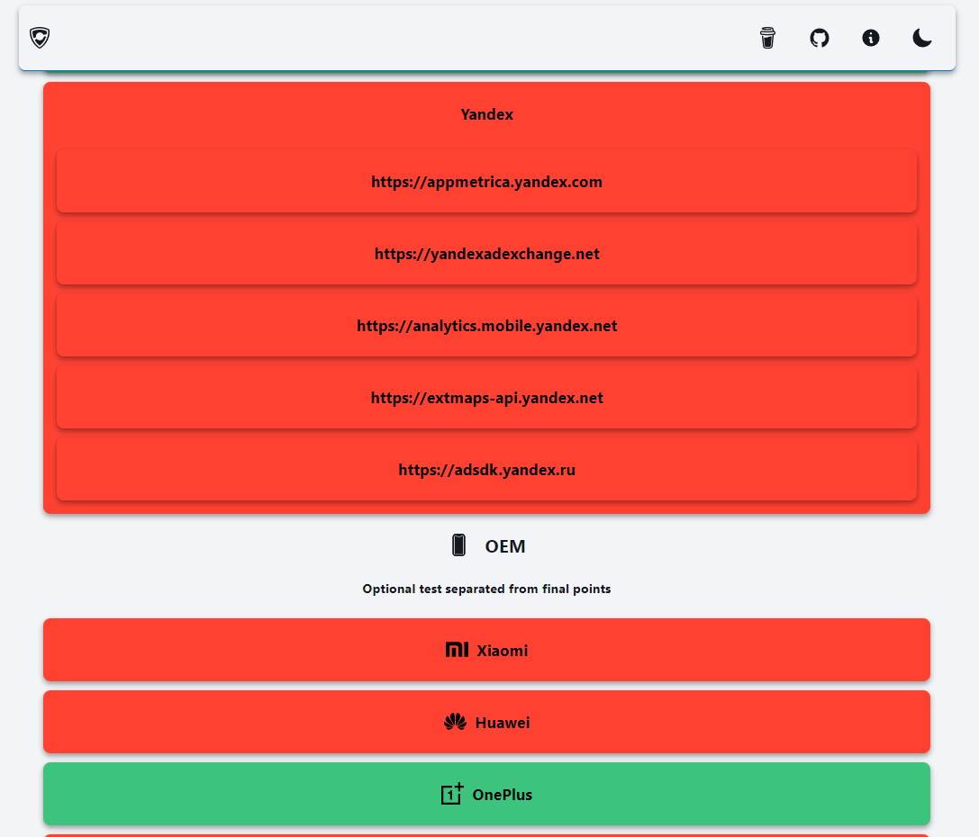Click the info circle icon
The height and width of the screenshot is (837, 979).
point(870,38)
